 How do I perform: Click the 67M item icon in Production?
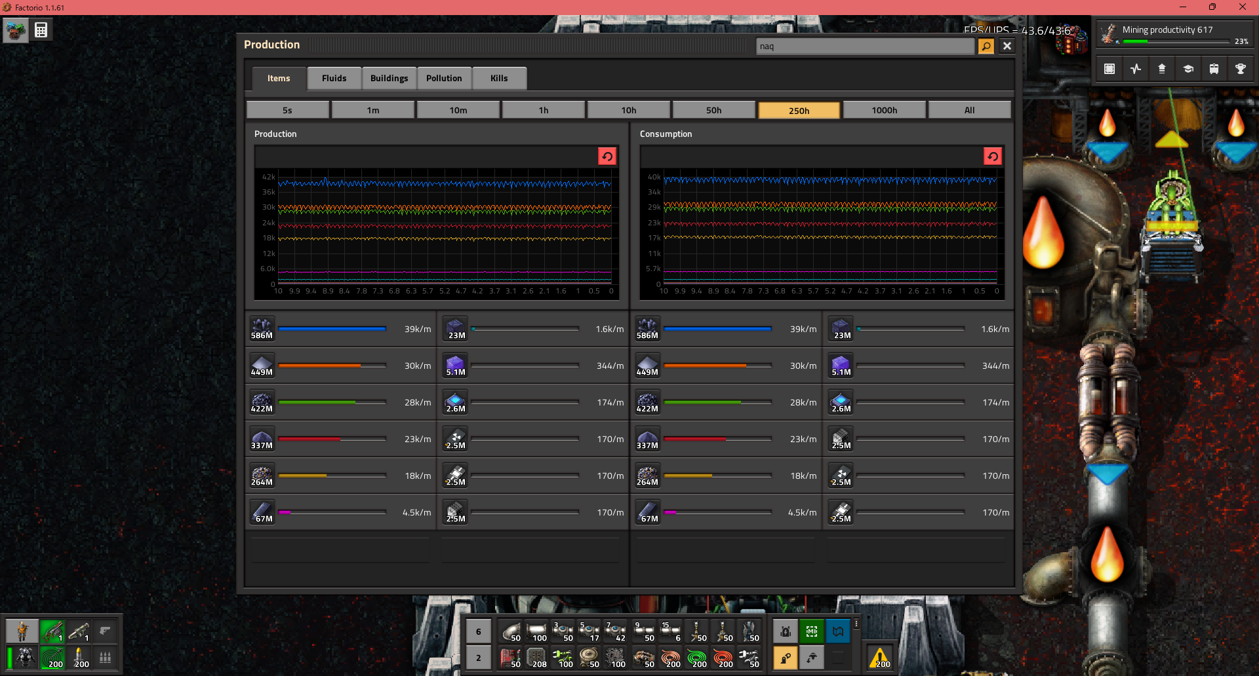coord(262,512)
